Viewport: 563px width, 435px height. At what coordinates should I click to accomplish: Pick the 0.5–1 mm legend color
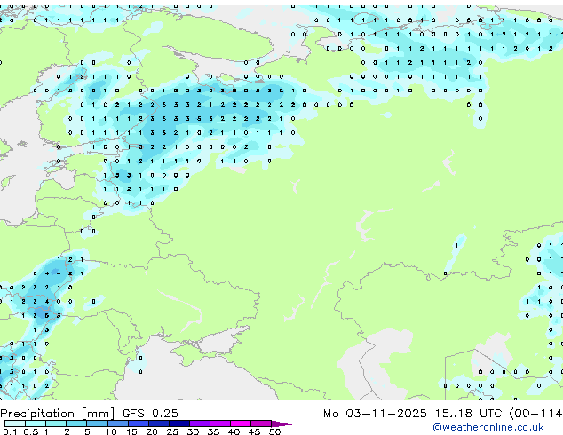pos(36,423)
